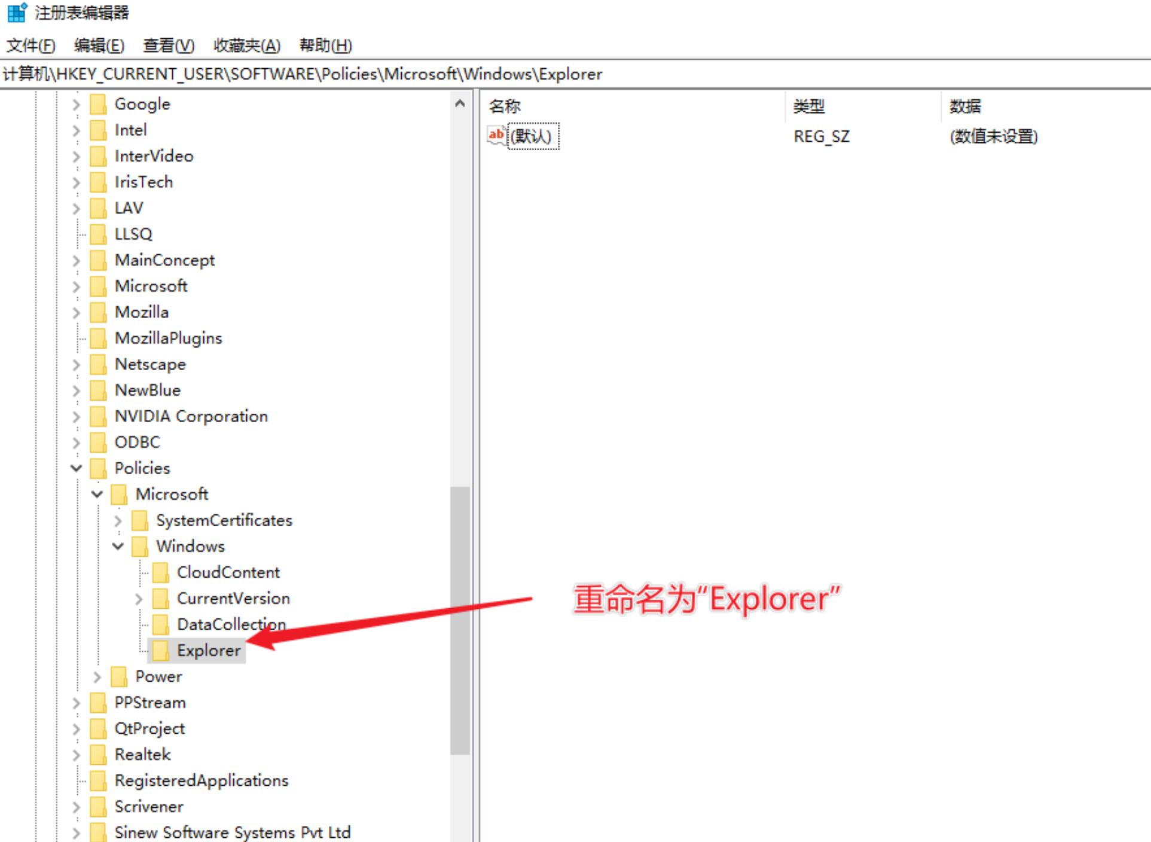Click the LAV folder icon
Viewport: 1151px width, 842px height.
click(x=99, y=208)
